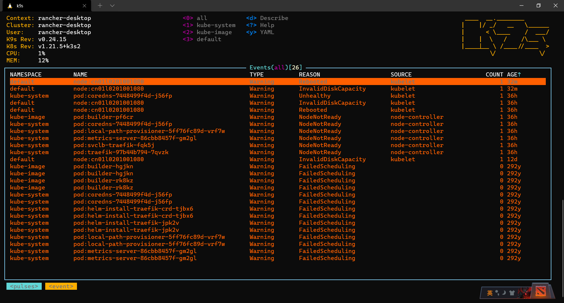Open the IME skin shirt icon

(512, 293)
